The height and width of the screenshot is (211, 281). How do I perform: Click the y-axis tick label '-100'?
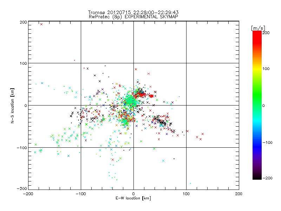pos(22,148)
